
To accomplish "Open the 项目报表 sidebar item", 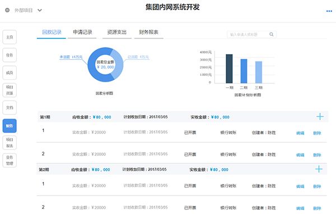I will [10, 142].
